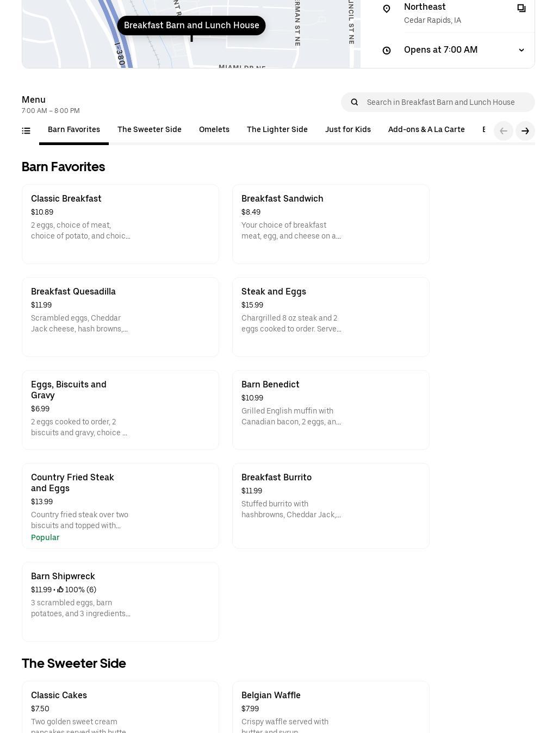The image size is (546, 733).
Task: Click the location pin icon
Action: [387, 9]
